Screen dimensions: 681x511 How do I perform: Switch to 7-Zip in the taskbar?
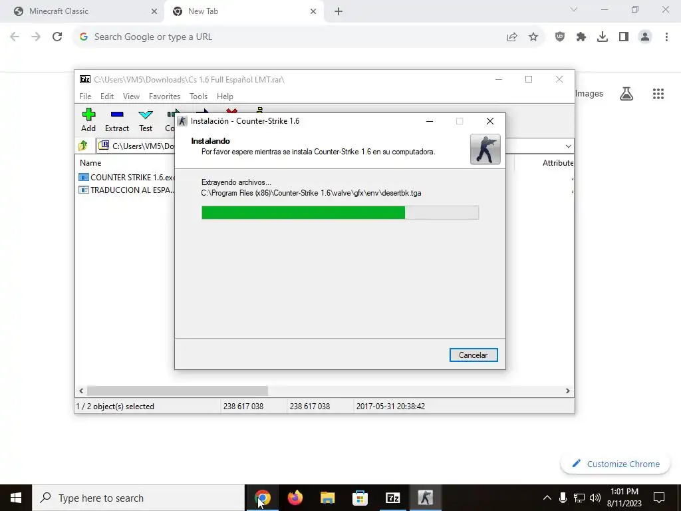392,498
